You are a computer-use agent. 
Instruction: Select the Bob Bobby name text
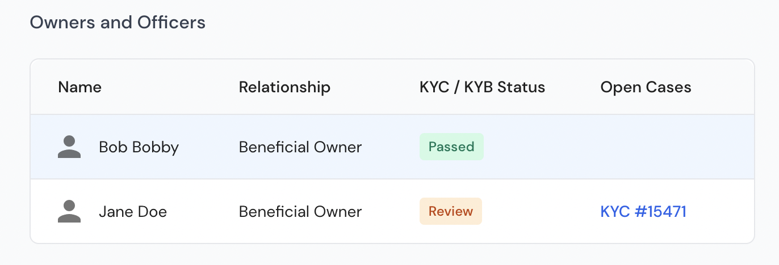pyautogui.click(x=139, y=148)
